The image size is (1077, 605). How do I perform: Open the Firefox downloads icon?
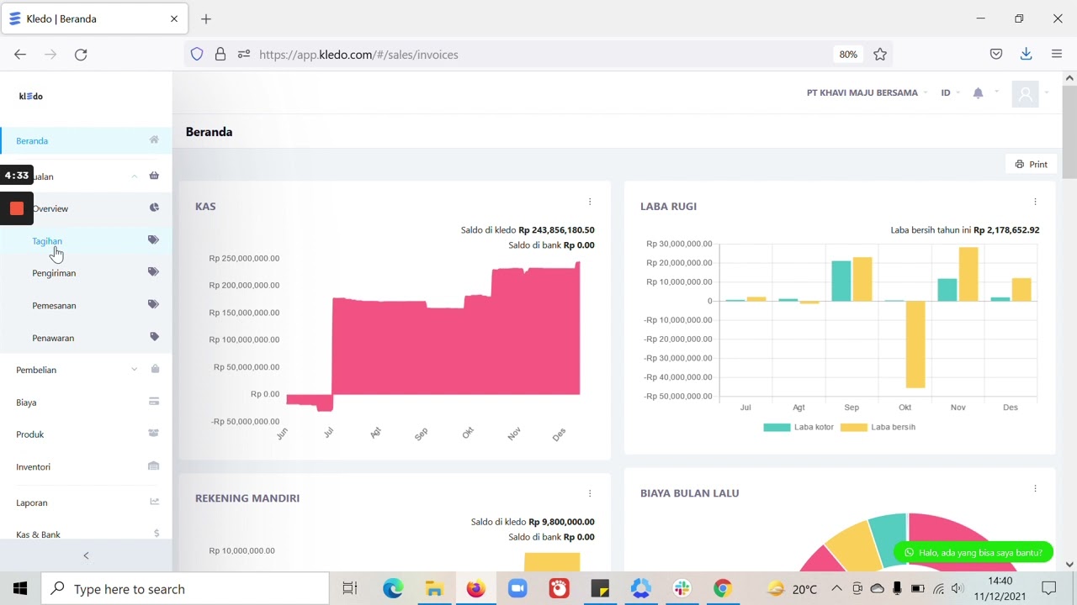click(x=1026, y=54)
